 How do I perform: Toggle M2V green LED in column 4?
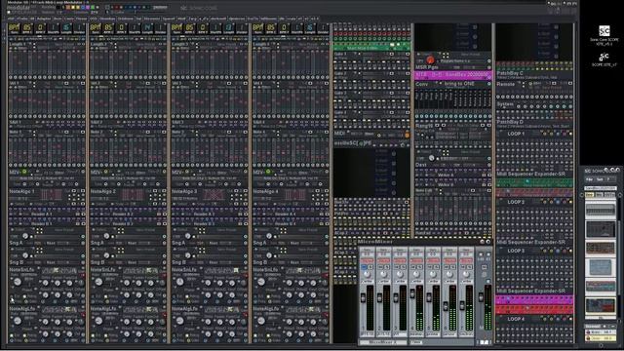click(x=268, y=172)
